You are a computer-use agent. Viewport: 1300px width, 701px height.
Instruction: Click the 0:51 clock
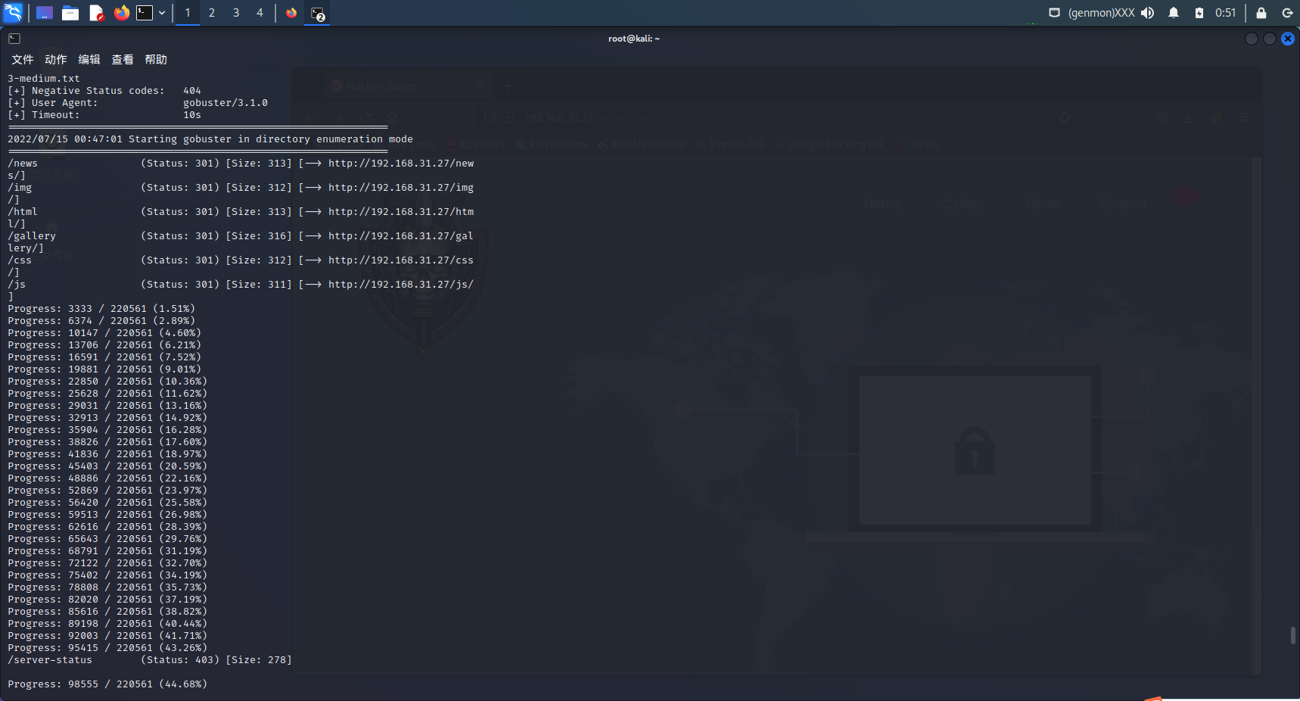tap(1225, 13)
